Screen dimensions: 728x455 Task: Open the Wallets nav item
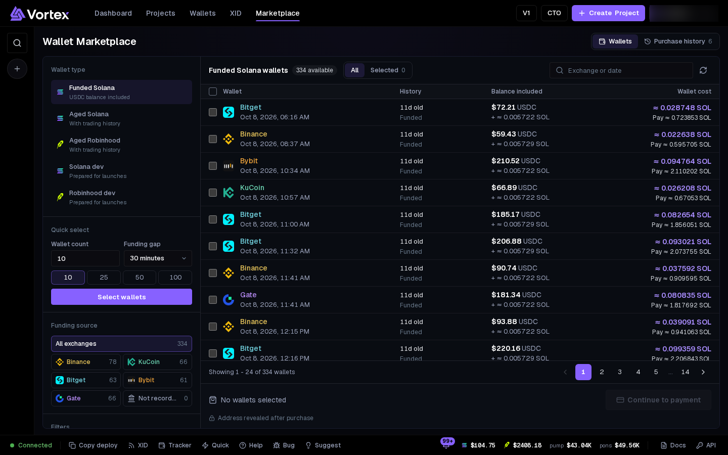point(203,13)
